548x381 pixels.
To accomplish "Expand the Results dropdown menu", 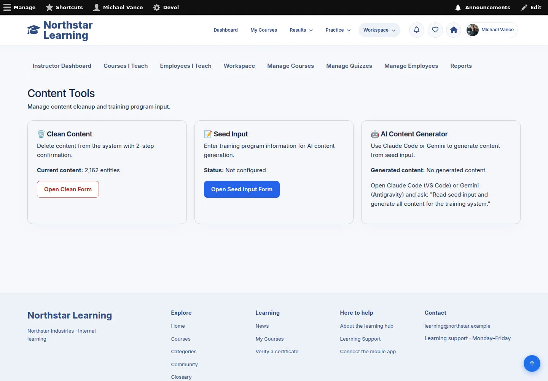I will click(301, 30).
